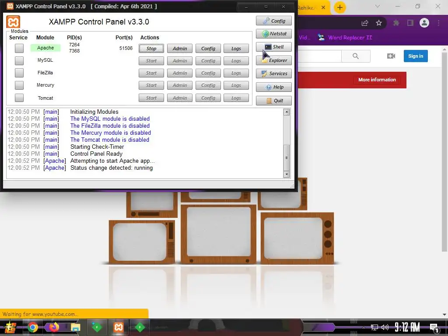Open the Mercury Config menu

208,85
